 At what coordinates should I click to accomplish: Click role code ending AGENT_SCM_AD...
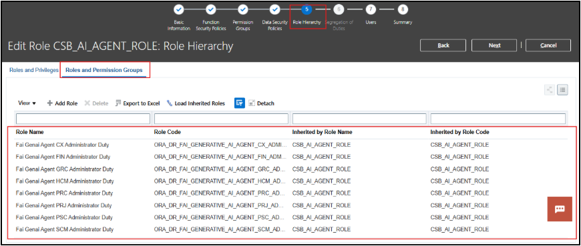point(220,229)
